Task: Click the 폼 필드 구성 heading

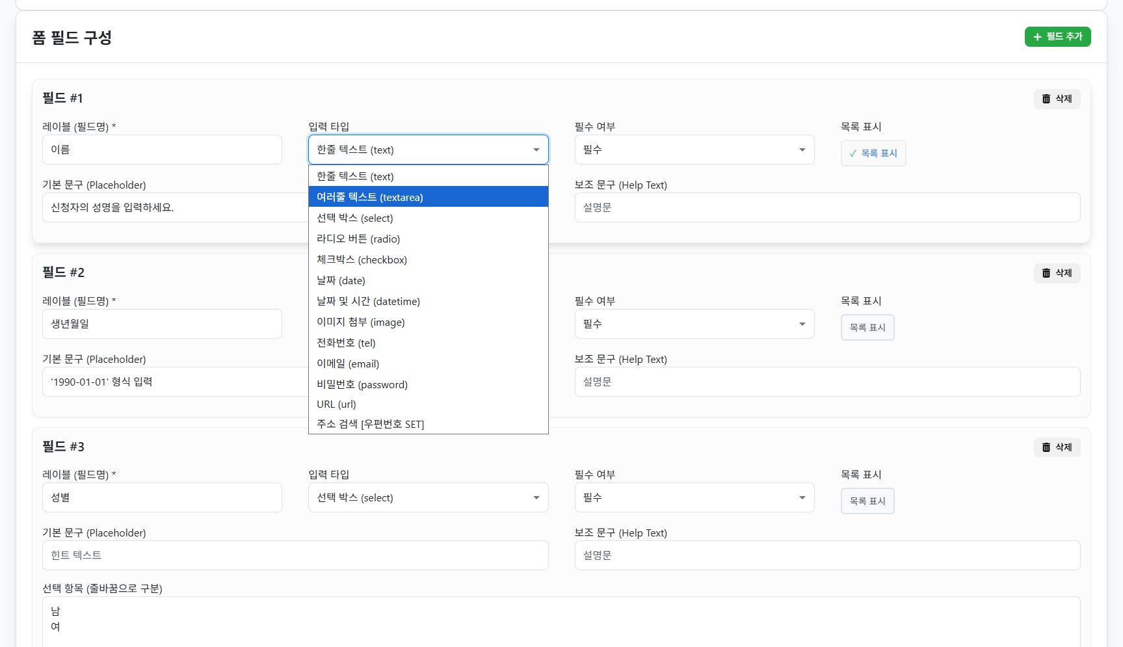Action: 72,38
